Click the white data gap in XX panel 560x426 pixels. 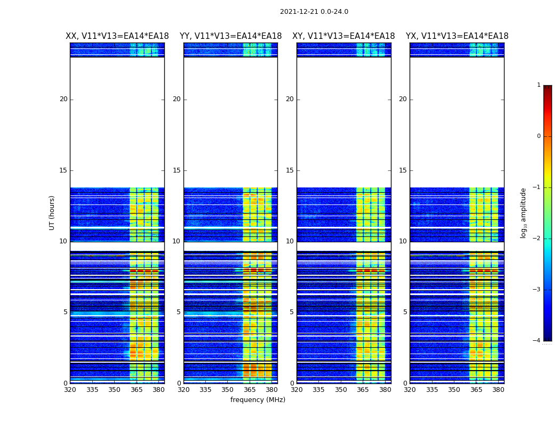117,122
